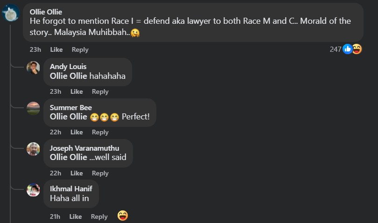Click Joseph Varanamuthu's avatar photo
This screenshot has height=223, width=378.
point(33,149)
